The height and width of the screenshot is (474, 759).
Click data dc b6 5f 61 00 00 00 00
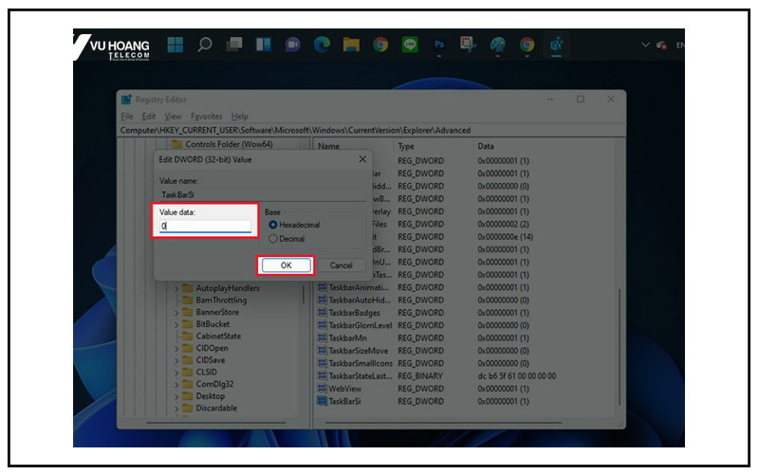[516, 375]
